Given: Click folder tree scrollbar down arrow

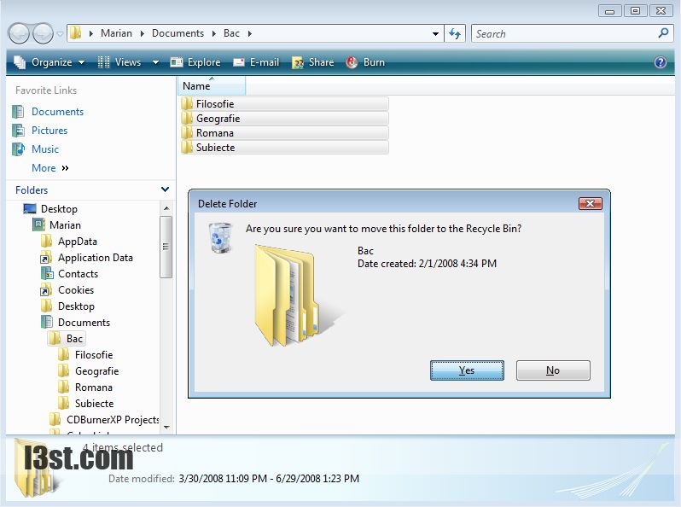Looking at the screenshot, I should [x=166, y=428].
